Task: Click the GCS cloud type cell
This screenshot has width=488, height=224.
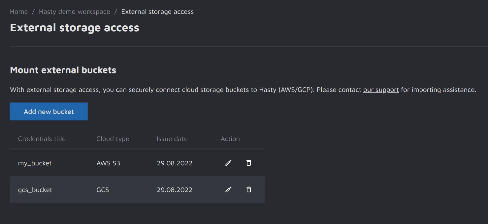Action: [103, 190]
